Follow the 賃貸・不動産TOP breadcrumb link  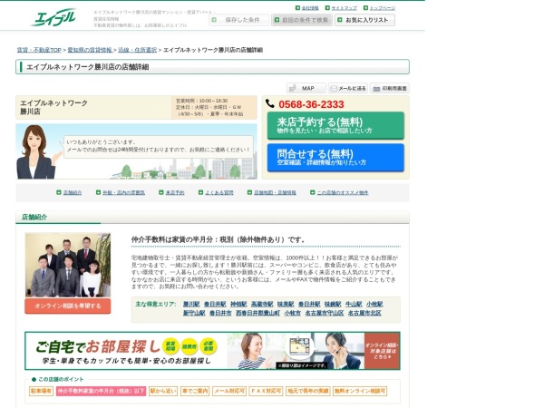39,50
